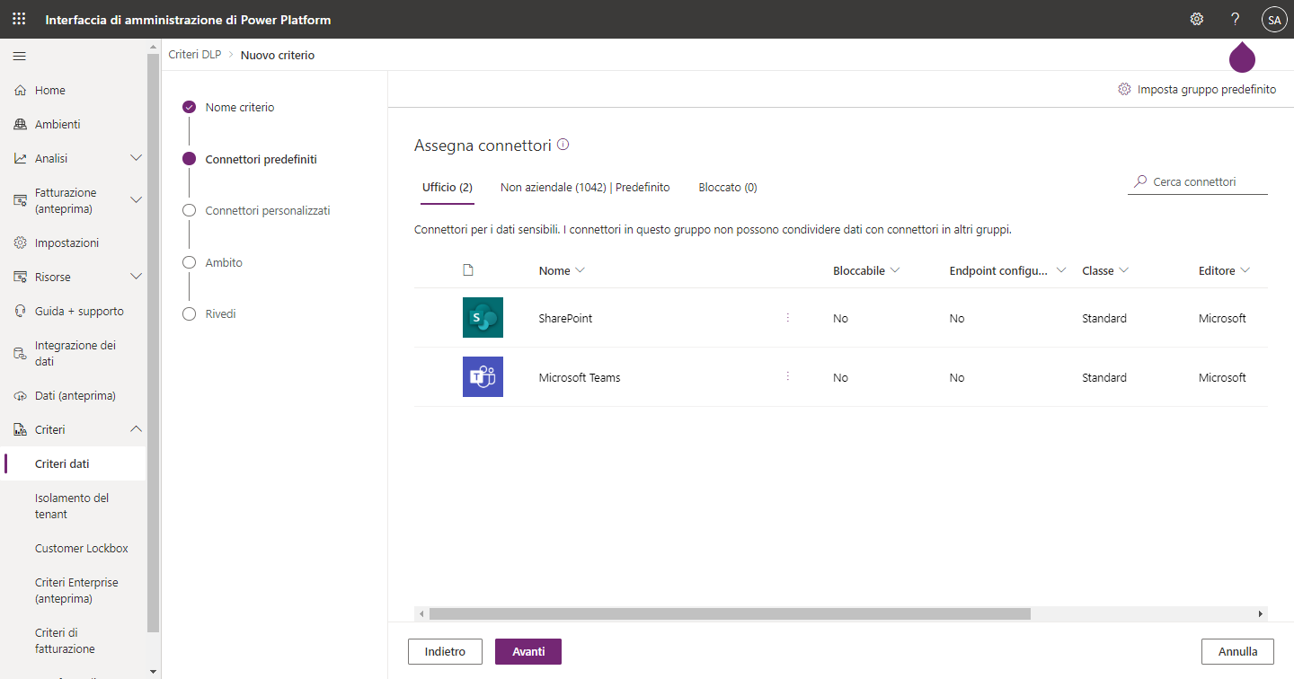Open the settings gear in header
1294x679 pixels.
point(1197,19)
